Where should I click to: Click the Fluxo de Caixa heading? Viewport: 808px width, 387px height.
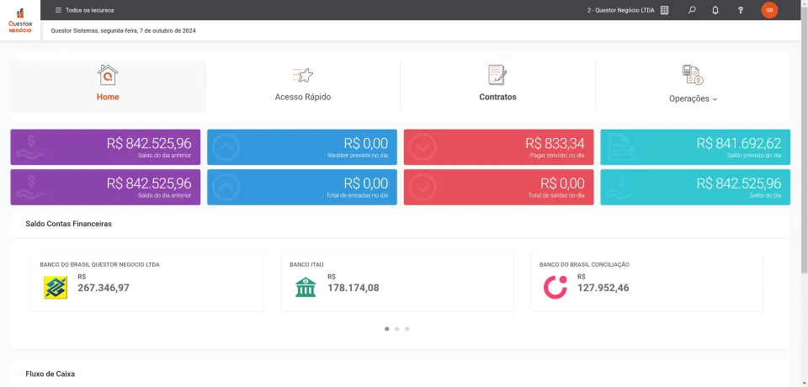pyautogui.click(x=50, y=374)
